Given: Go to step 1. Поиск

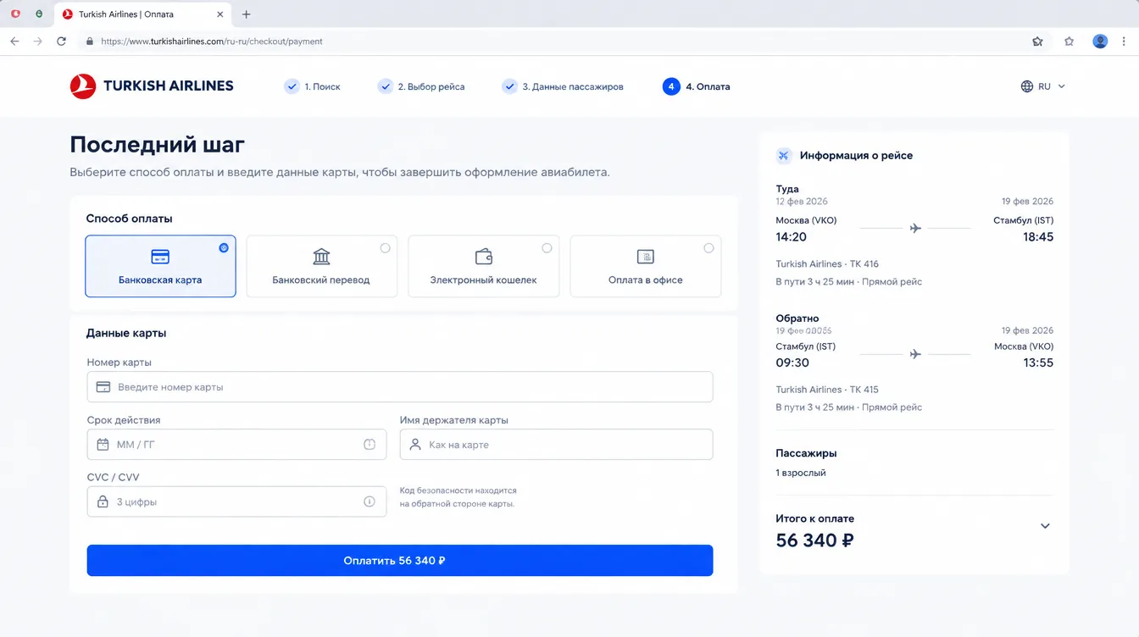Looking at the screenshot, I should (313, 86).
